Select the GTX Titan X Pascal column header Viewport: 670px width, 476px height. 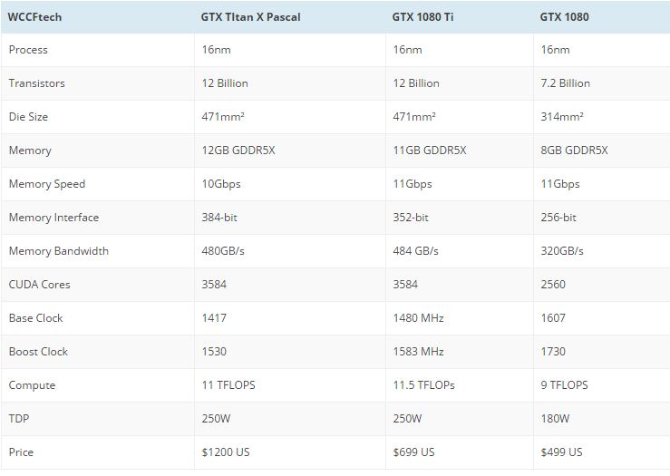pos(250,16)
